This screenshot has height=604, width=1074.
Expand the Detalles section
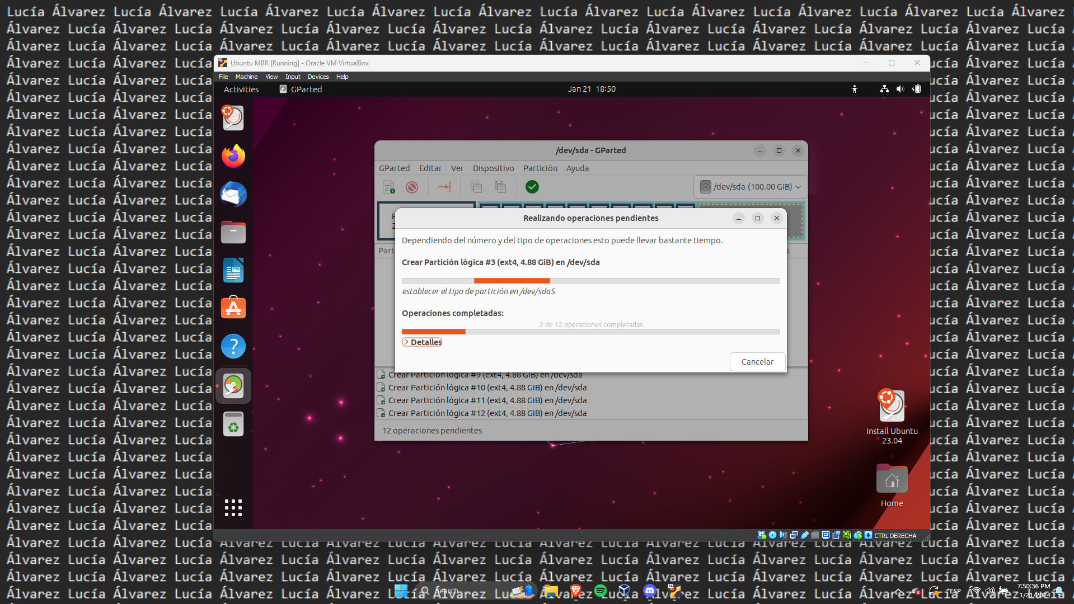point(422,342)
